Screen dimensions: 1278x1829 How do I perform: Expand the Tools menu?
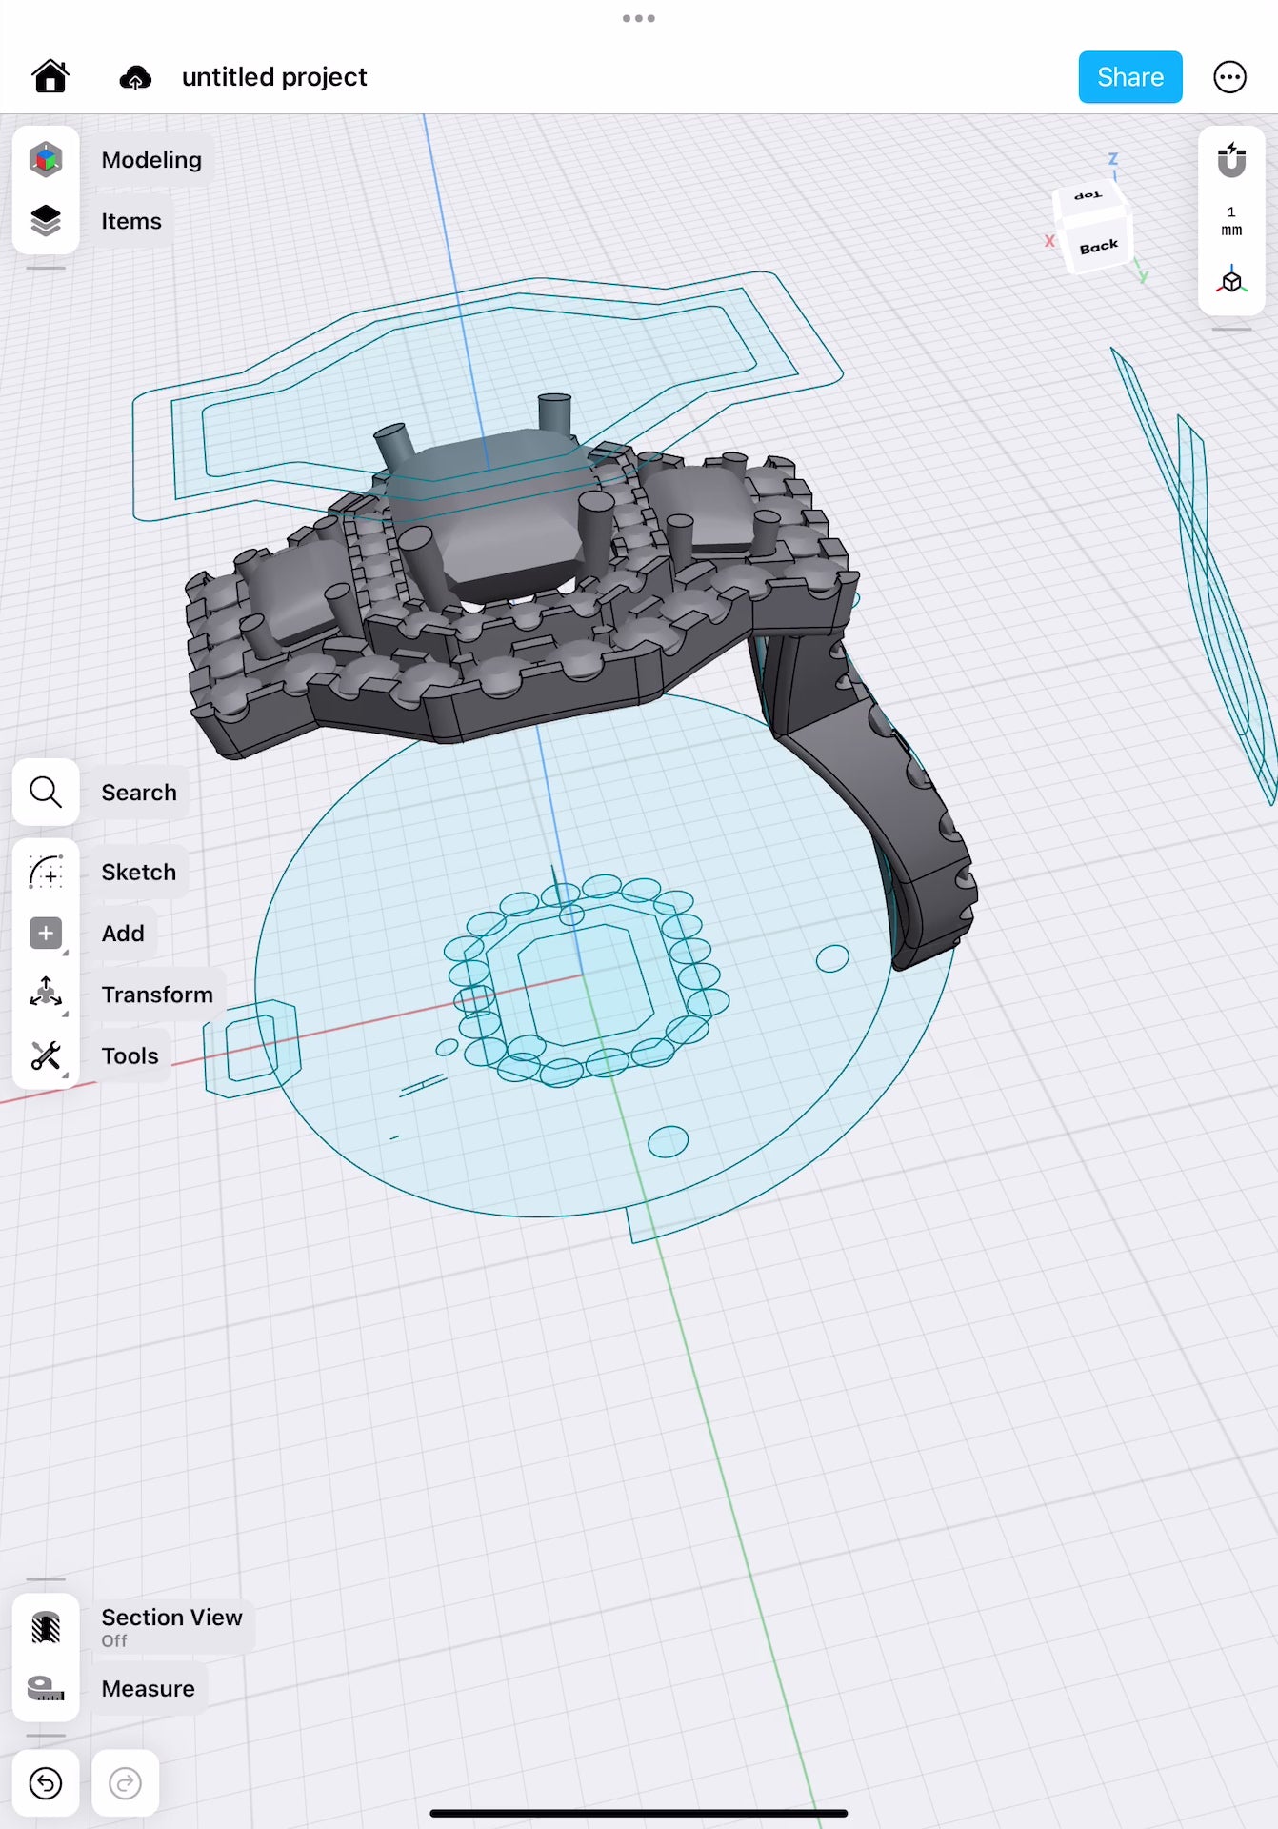pos(46,1055)
